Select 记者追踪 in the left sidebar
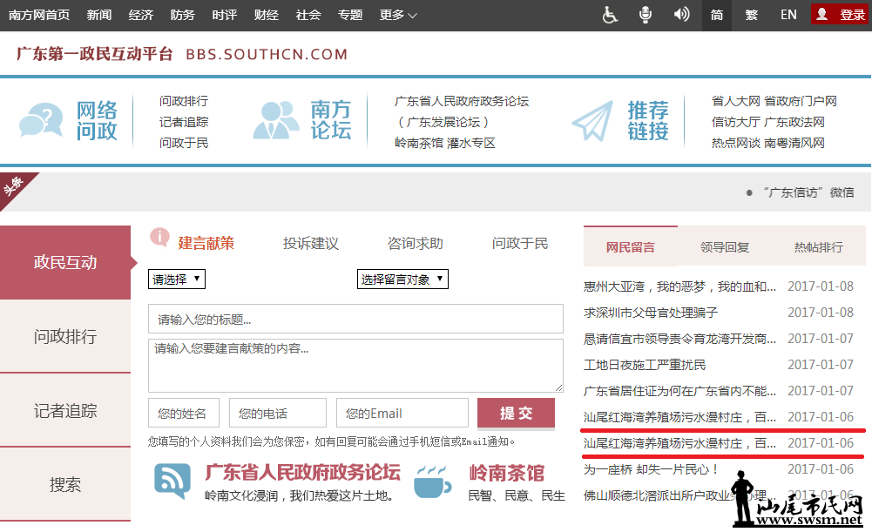Screen dimensions: 872x532 [65, 410]
